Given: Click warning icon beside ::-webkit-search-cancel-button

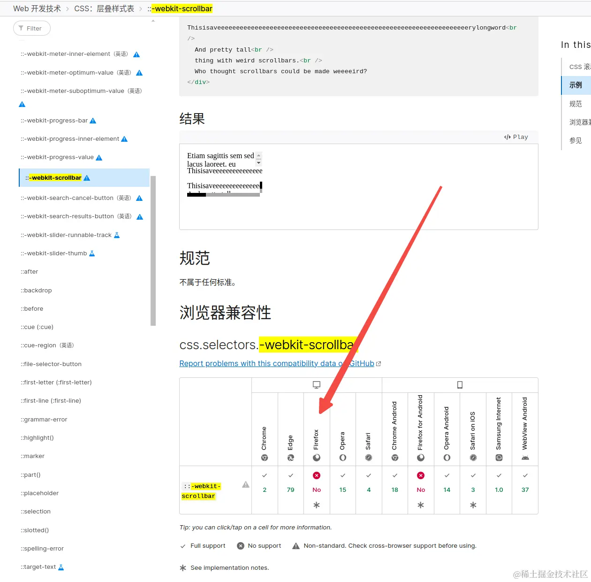Looking at the screenshot, I should tap(139, 198).
